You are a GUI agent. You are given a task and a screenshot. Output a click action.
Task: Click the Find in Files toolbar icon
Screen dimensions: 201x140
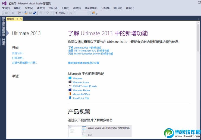93,13
